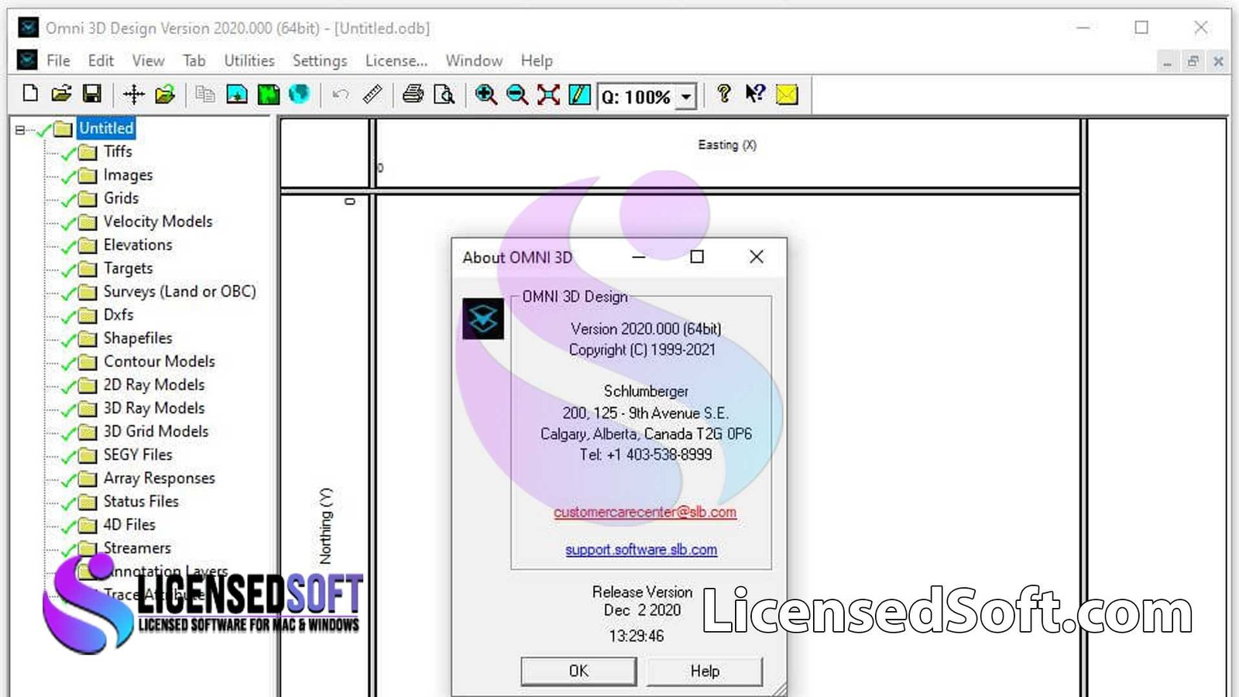Toggle green checkmark beside Grids folder
This screenshot has width=1239, height=697.
point(69,199)
